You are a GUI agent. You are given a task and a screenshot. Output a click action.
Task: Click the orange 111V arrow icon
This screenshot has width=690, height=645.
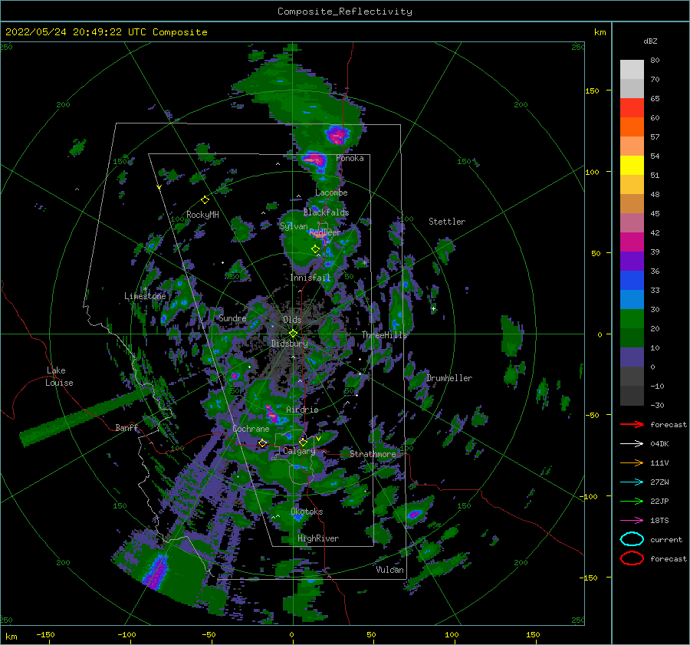[x=632, y=462]
